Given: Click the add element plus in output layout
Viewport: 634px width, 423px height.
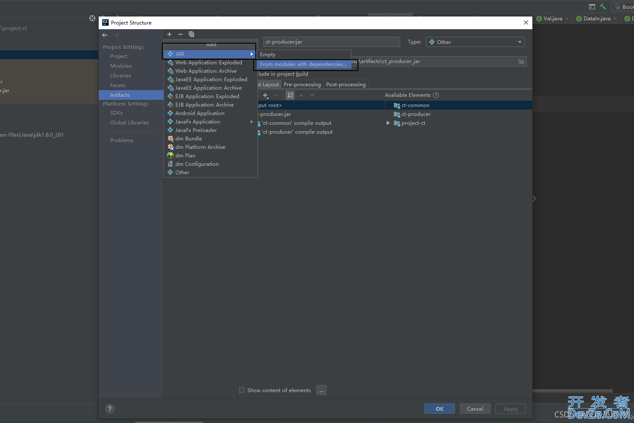Looking at the screenshot, I should pyautogui.click(x=266, y=95).
